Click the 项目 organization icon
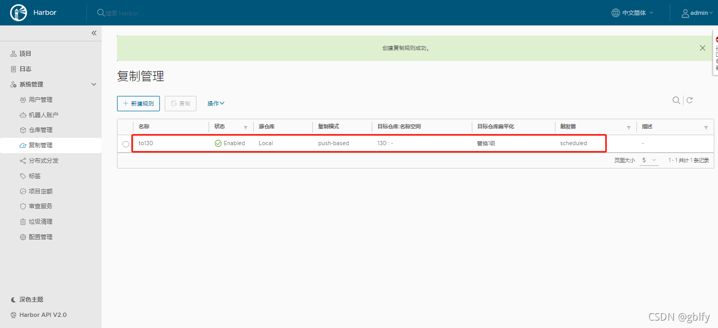 click(x=14, y=54)
